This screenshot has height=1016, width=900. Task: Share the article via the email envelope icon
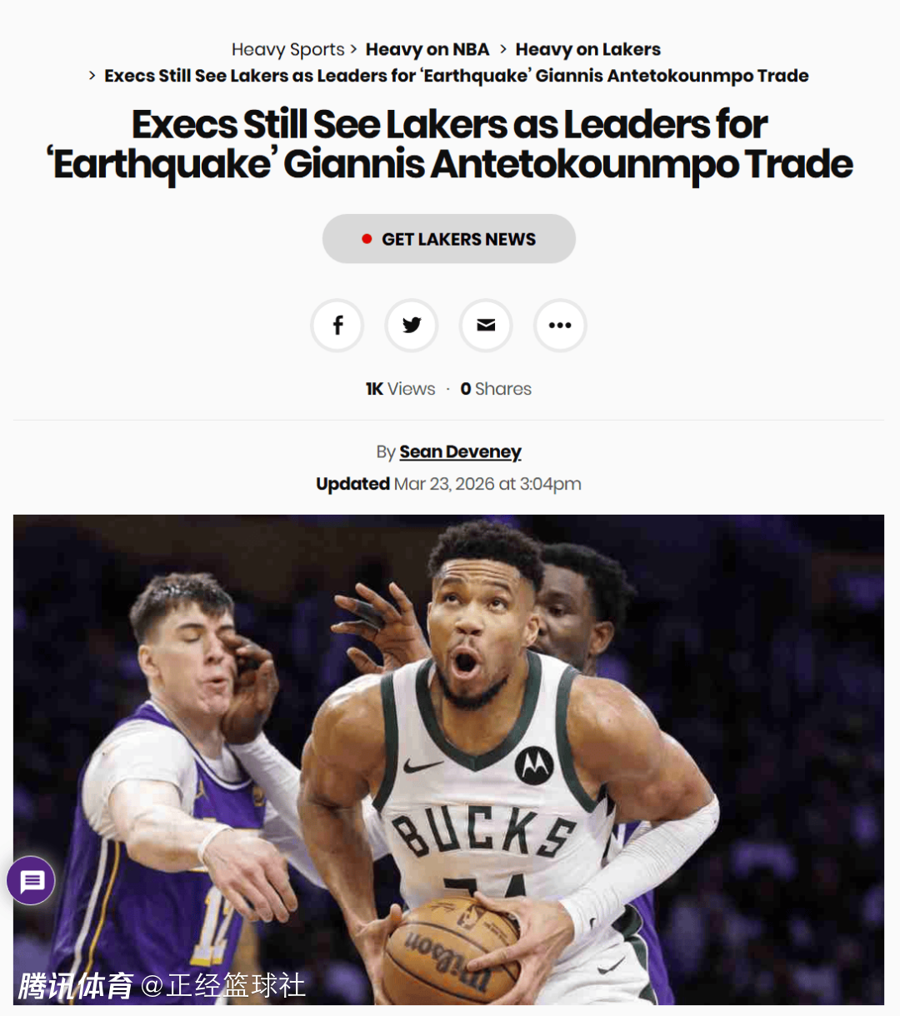tap(486, 325)
